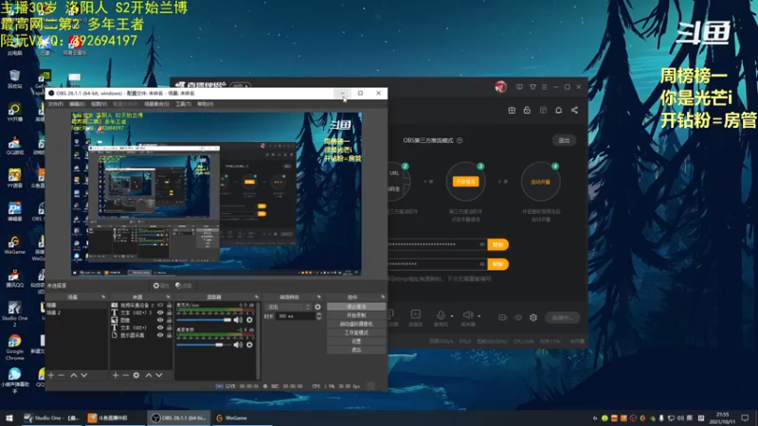Pop out the 混音器 dock panel
The image size is (758, 426).
(256, 297)
